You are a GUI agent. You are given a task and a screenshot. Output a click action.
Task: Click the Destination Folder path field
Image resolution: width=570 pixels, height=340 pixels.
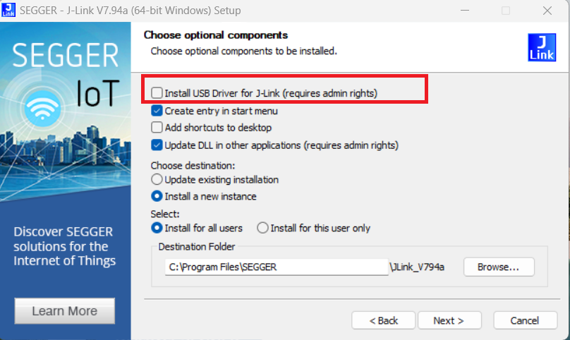277,267
